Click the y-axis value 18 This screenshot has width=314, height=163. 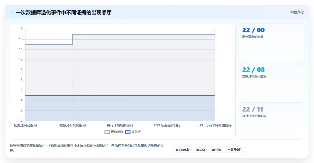point(21,29)
